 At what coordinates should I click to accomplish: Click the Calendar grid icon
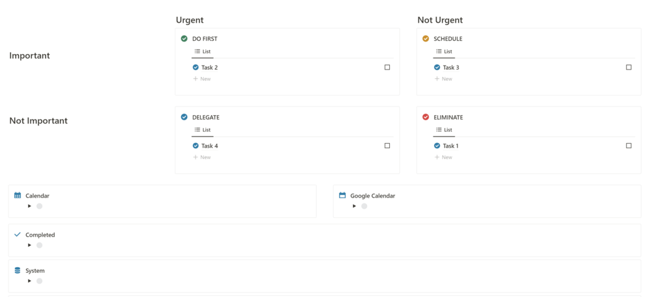coord(18,195)
